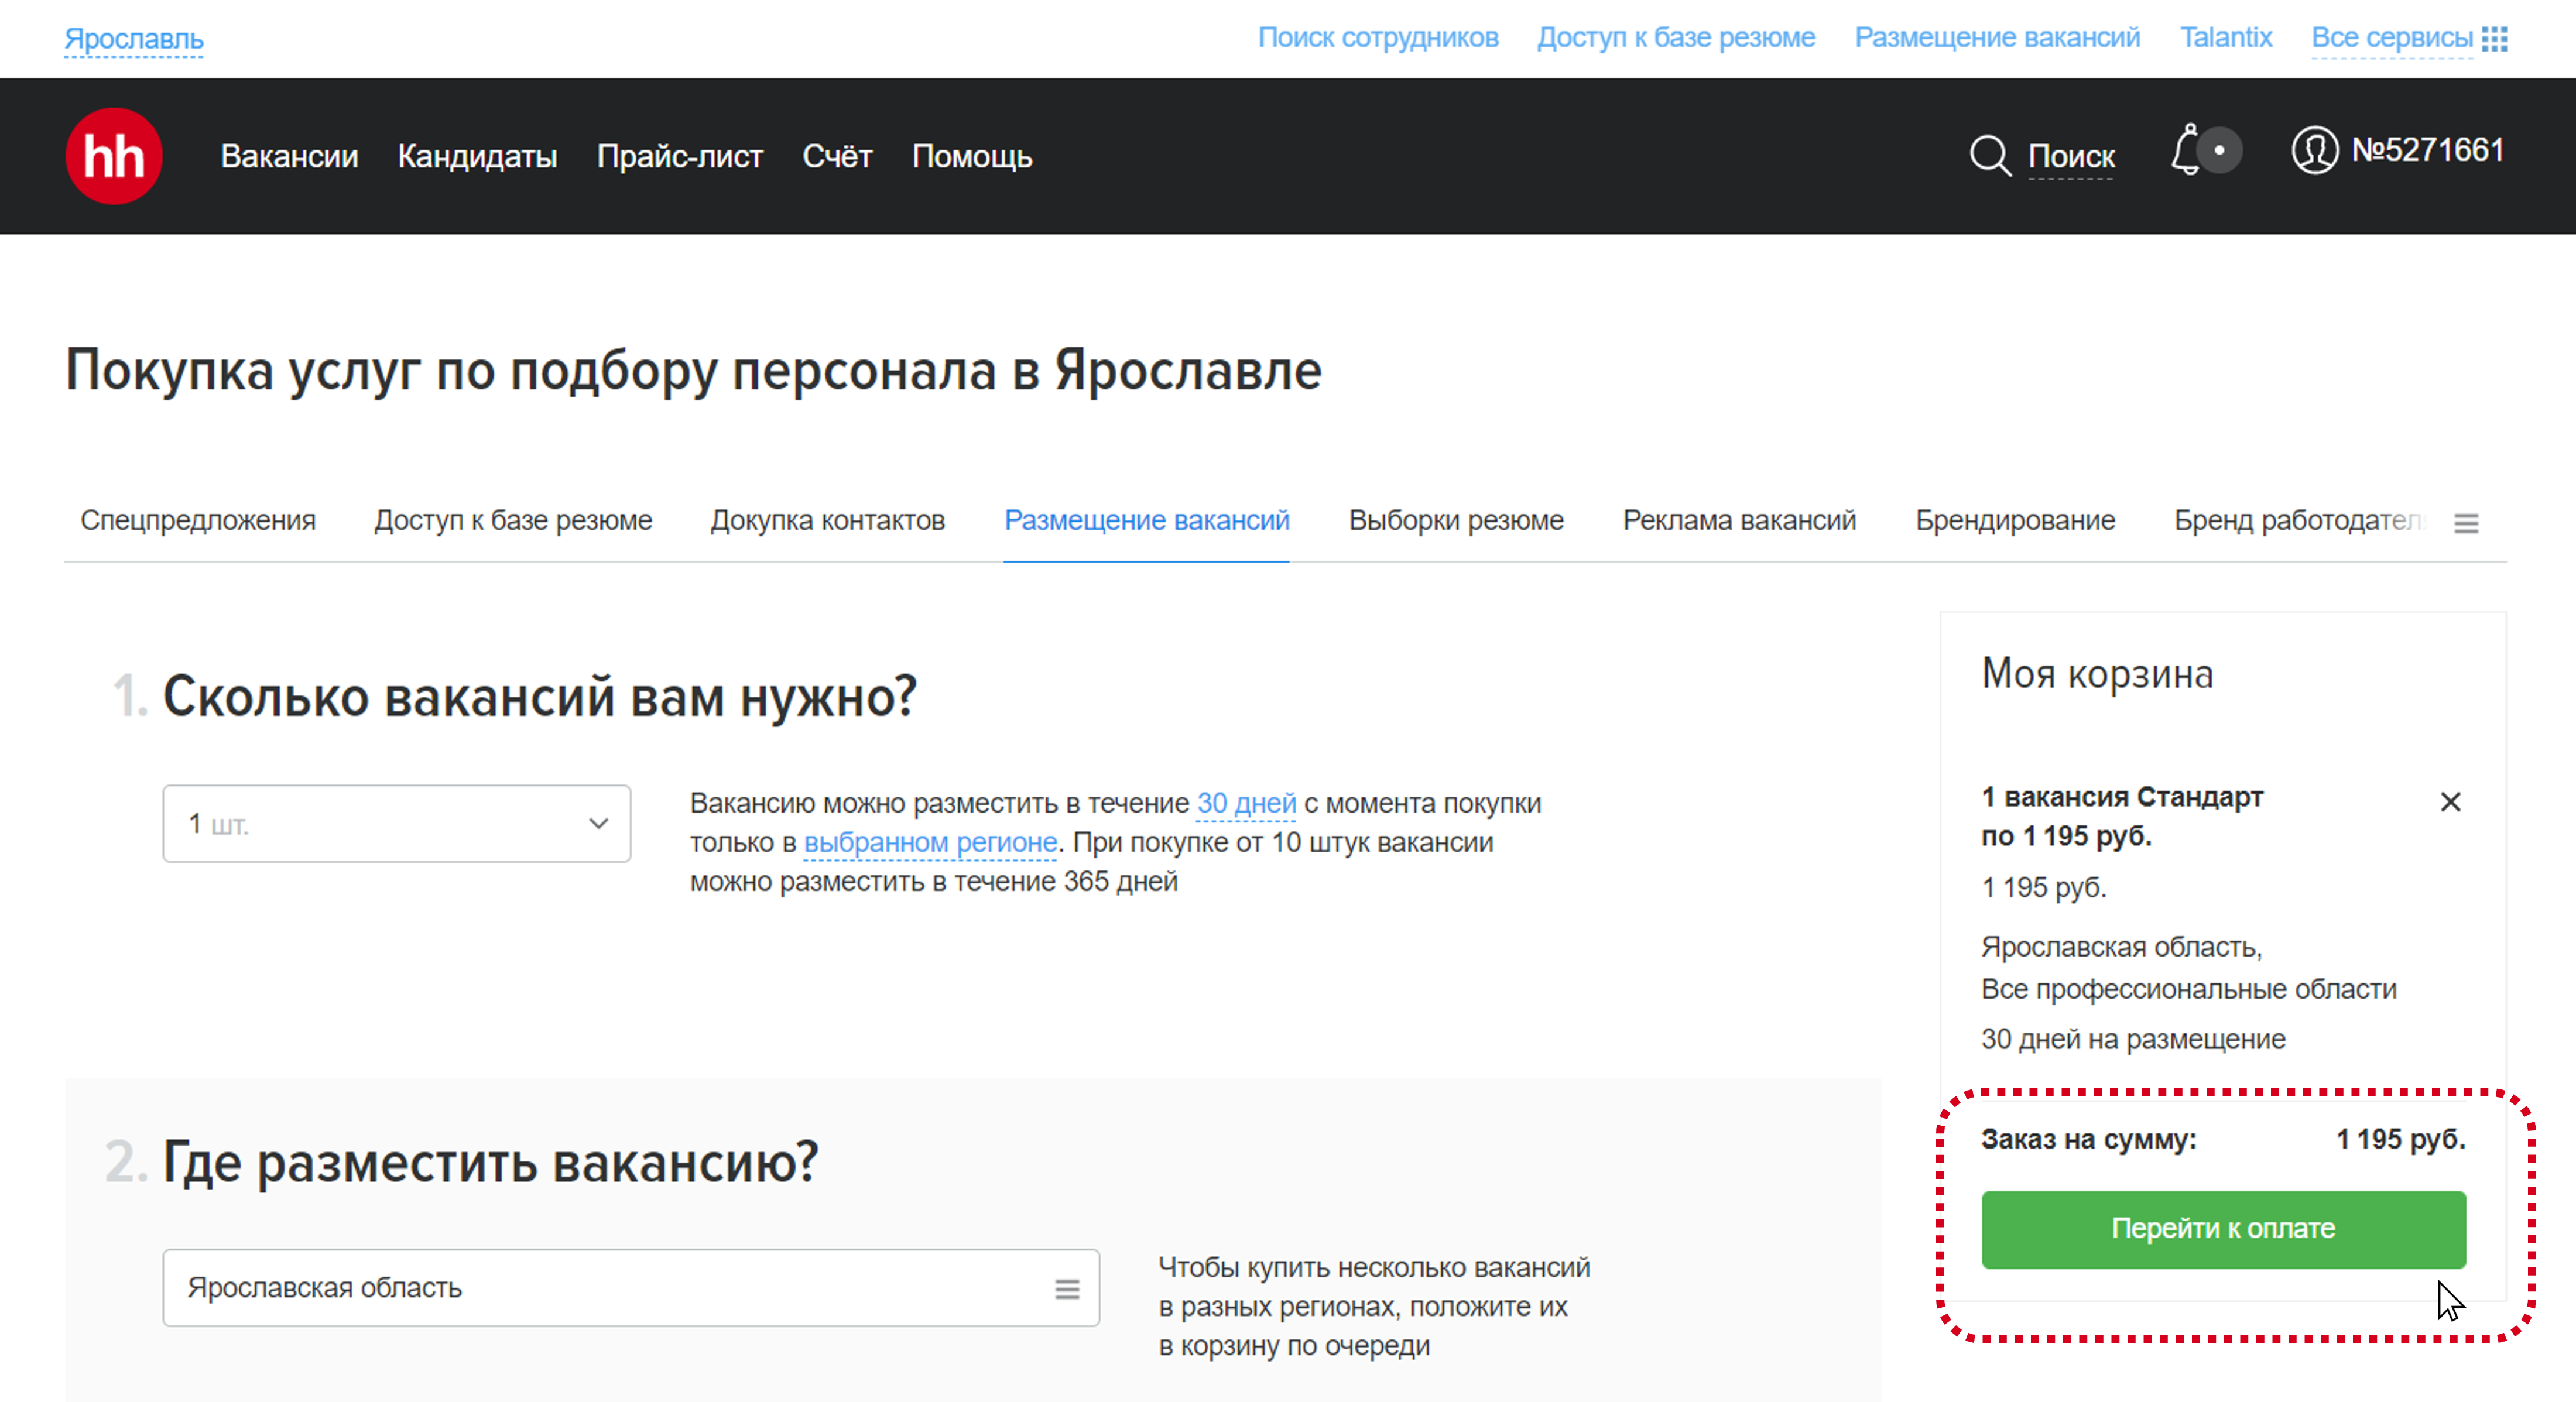This screenshot has height=1402, width=2576.
Task: Switch to Спецпредложения tab
Action: (x=198, y=520)
